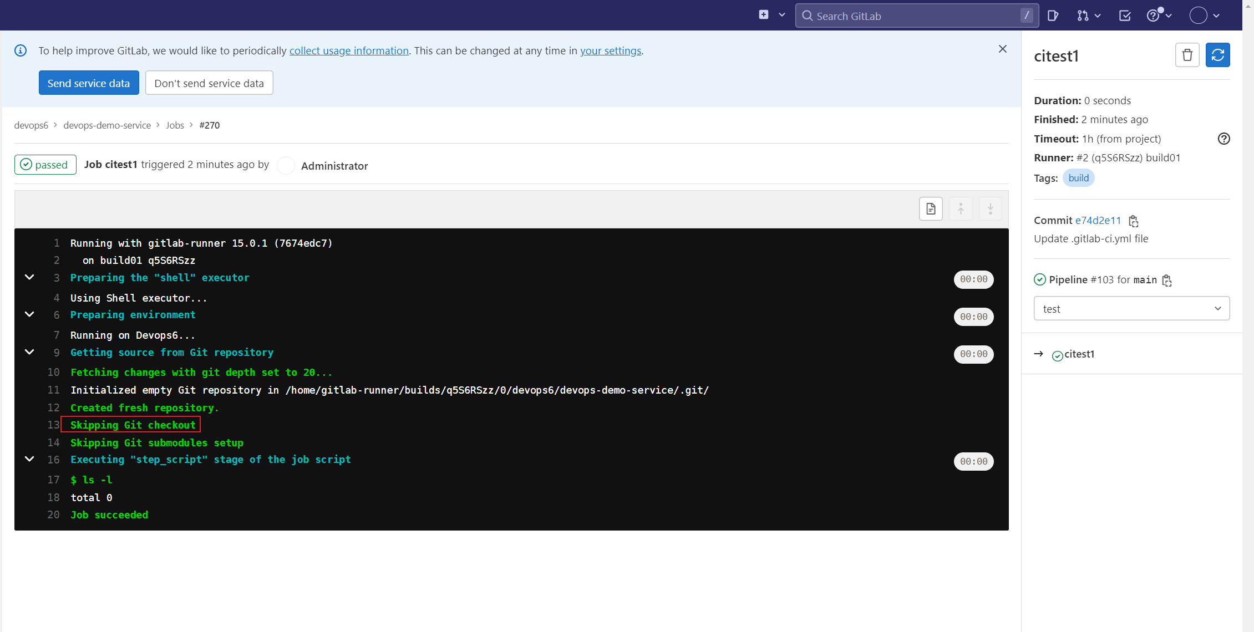Click log line number 20

53,514
